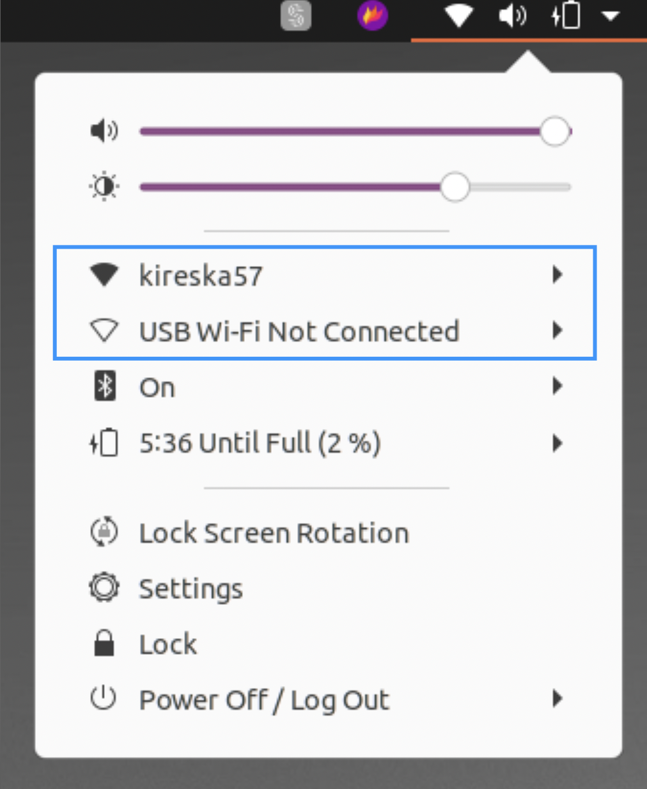Select the USB Wi-Fi Not Connected entry
Screen dimensions: 647x789
click(x=299, y=331)
